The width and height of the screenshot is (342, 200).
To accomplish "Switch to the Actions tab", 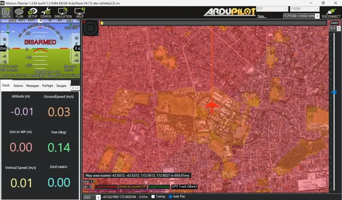I will [x=18, y=86].
